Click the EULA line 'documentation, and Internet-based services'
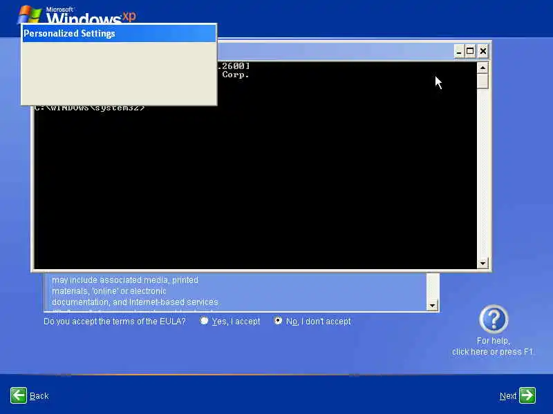 [x=135, y=302]
